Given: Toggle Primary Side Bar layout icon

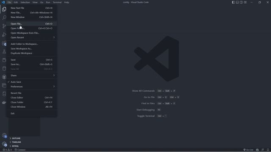Looking at the screenshot, I should point(233,2).
